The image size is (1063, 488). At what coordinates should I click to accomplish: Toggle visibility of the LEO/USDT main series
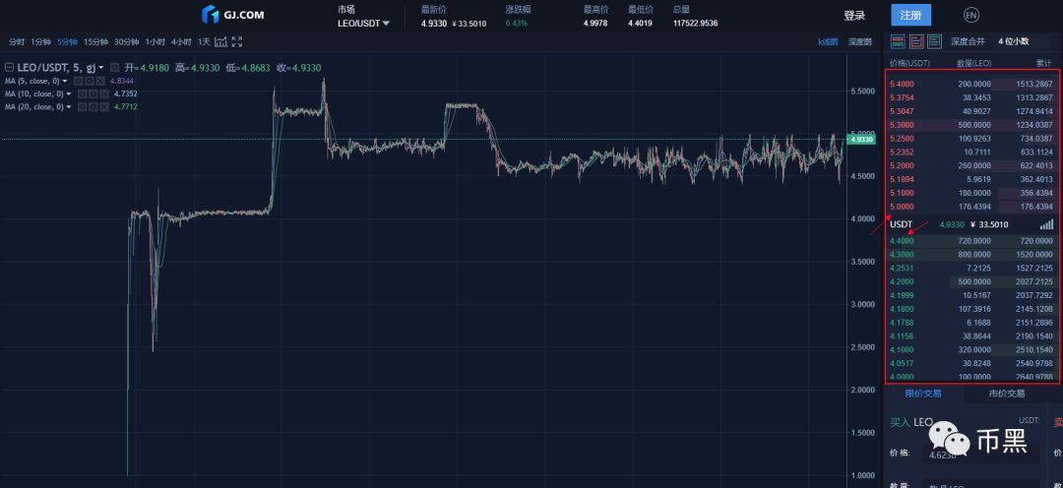(114, 68)
